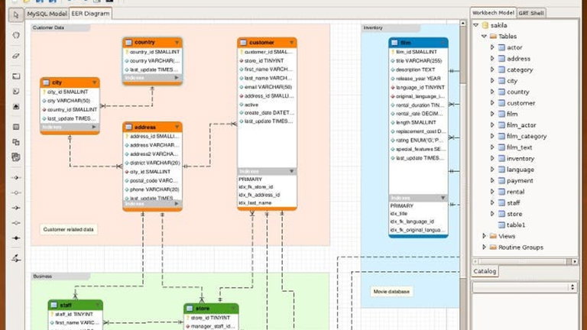Select the existing-columns relationship tool at bottom

click(x=16, y=258)
